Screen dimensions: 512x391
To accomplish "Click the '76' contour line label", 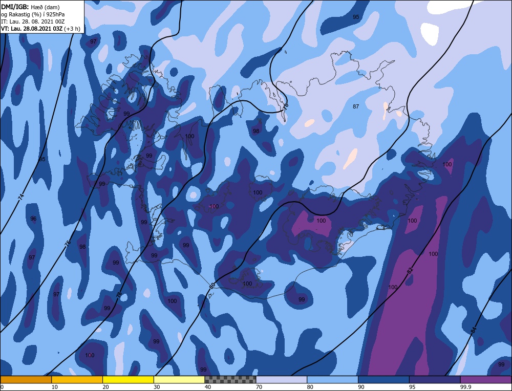I will click(x=68, y=244).
